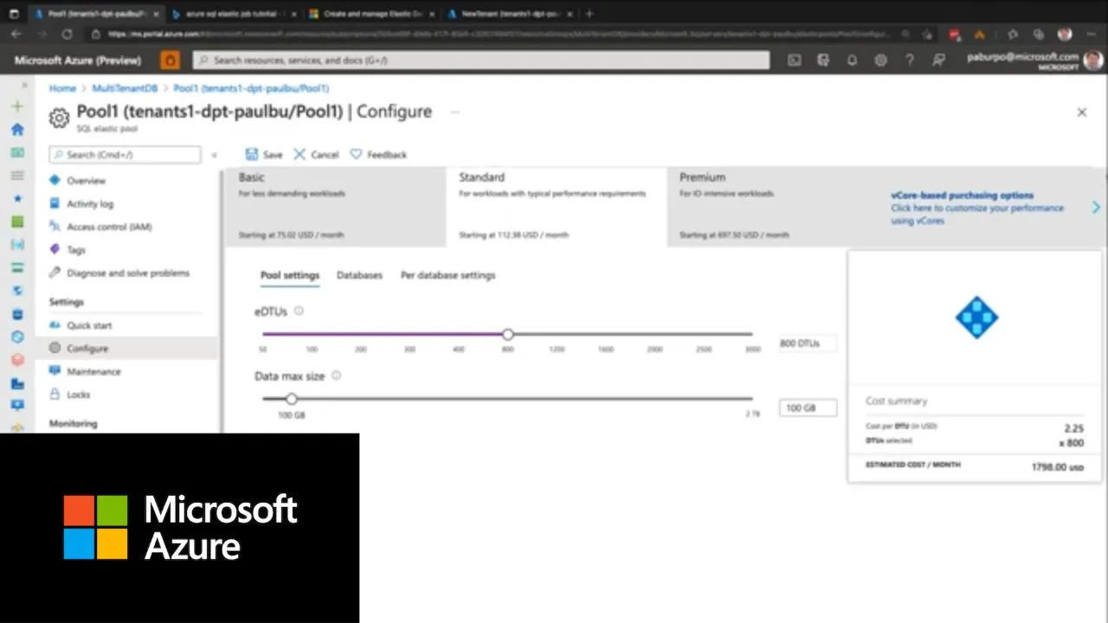Open account menu paburpo@microsoft.com
The height and width of the screenshot is (623, 1108).
tap(1034, 60)
